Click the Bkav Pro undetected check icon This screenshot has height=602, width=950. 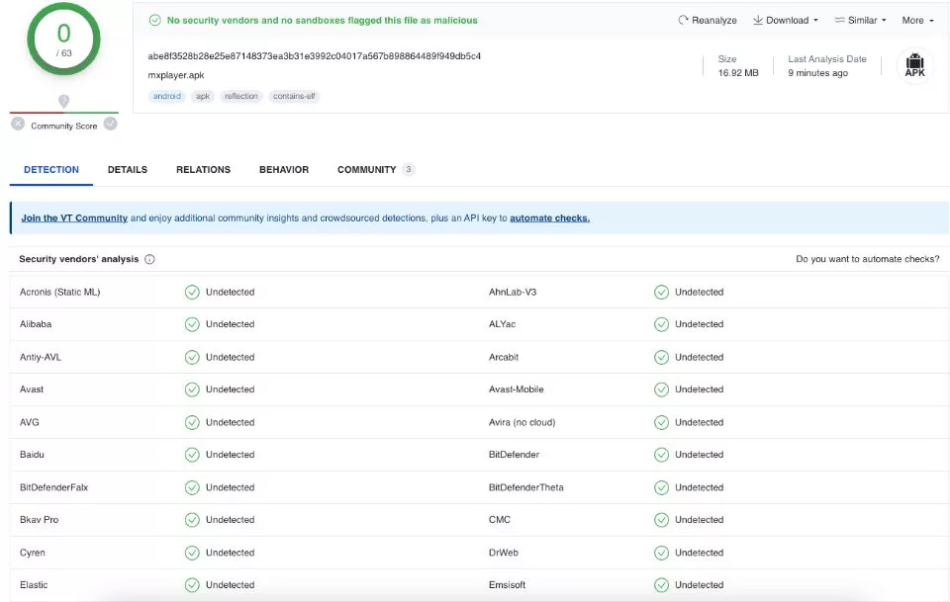[192, 520]
